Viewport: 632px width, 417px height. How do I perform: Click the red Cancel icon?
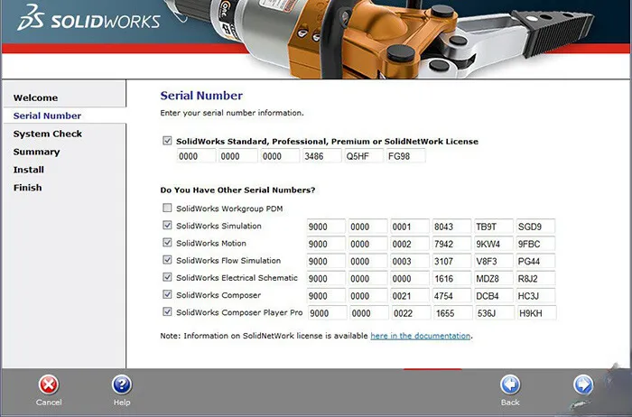pos(49,385)
